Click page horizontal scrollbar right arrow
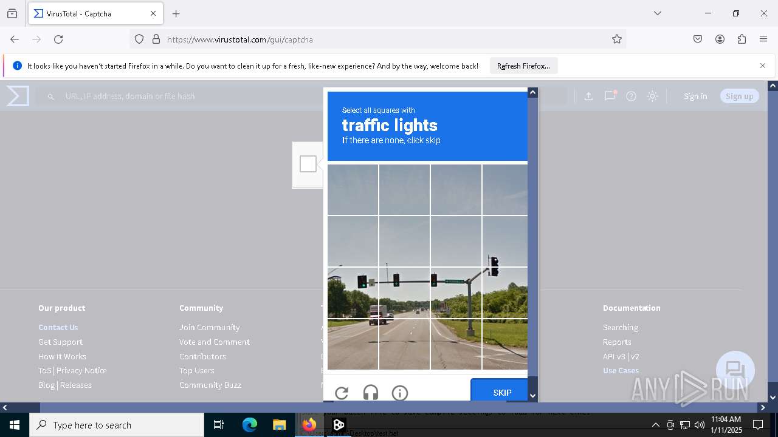 point(763,407)
